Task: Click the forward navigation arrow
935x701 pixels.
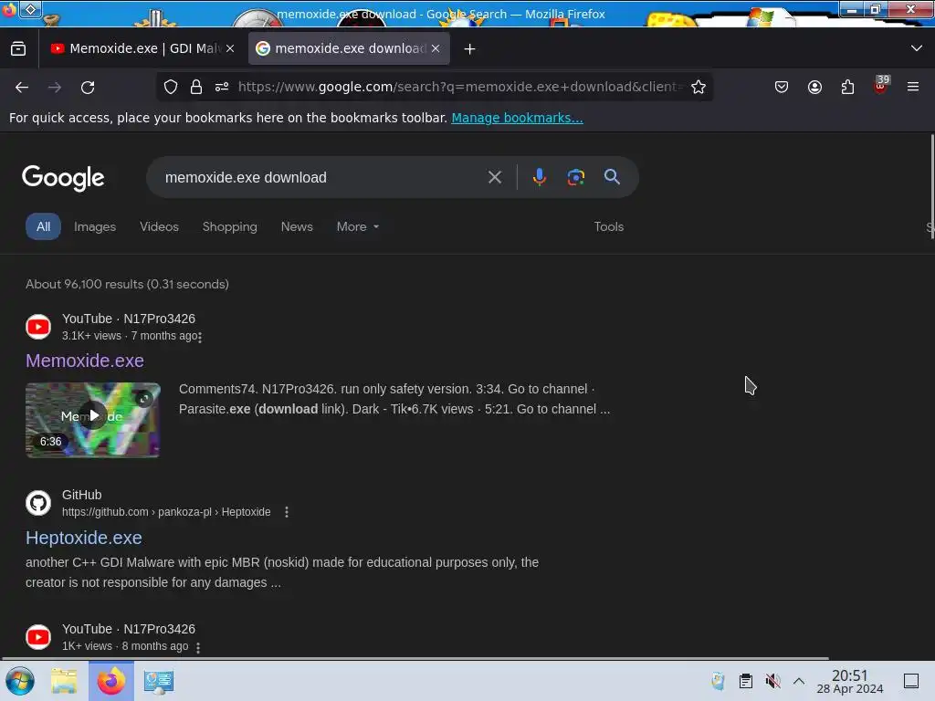Action: point(55,87)
